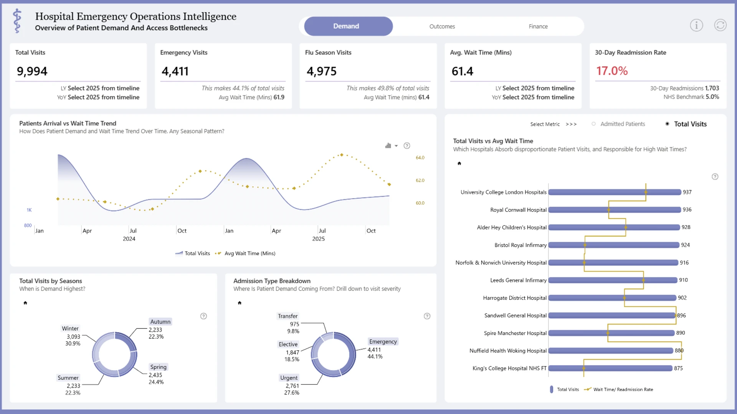The height and width of the screenshot is (414, 737).
Task: Click the Total Visits legend entry on trend chart
Action: tap(193, 253)
